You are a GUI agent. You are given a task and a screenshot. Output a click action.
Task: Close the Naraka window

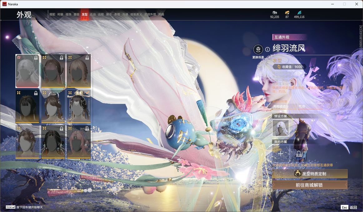coord(356,4)
